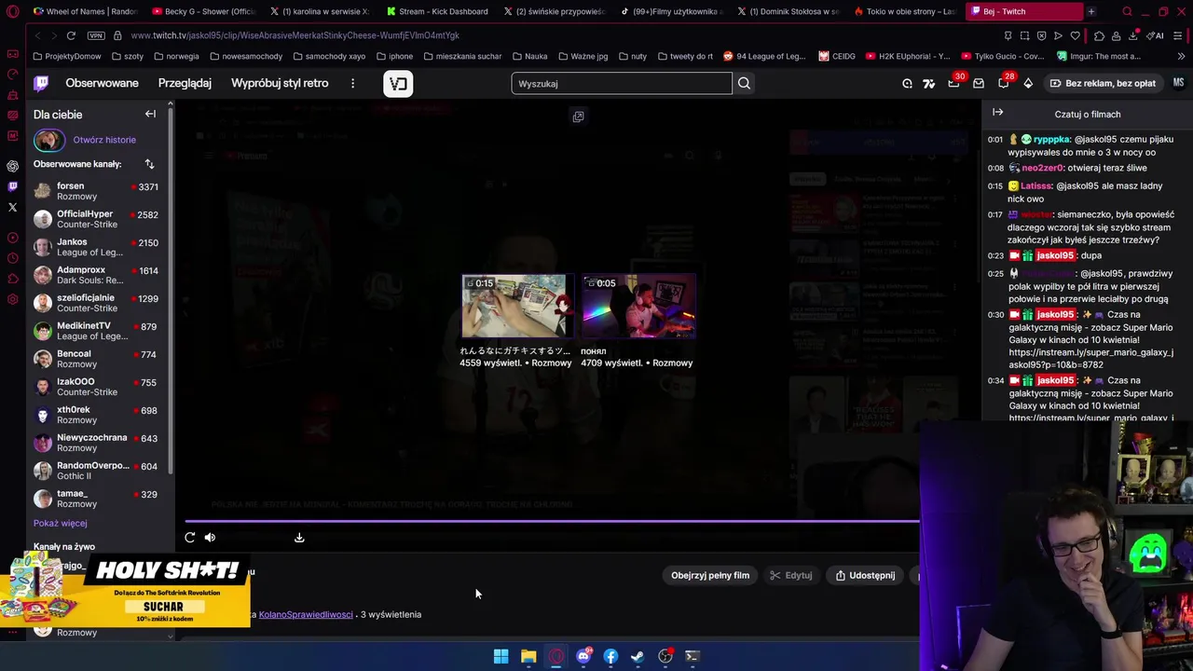
Task: Replay the clip with the reload button
Action: (x=190, y=537)
